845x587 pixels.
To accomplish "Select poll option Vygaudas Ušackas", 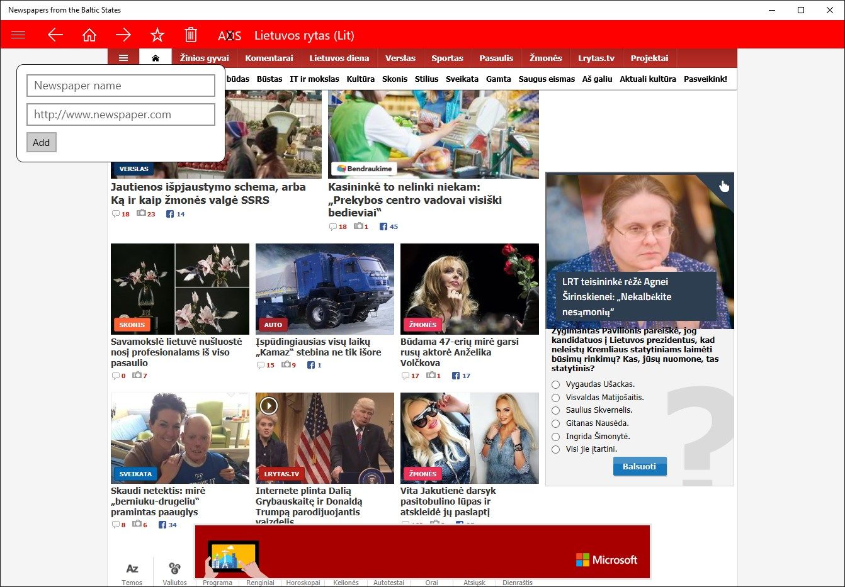I will pos(555,384).
